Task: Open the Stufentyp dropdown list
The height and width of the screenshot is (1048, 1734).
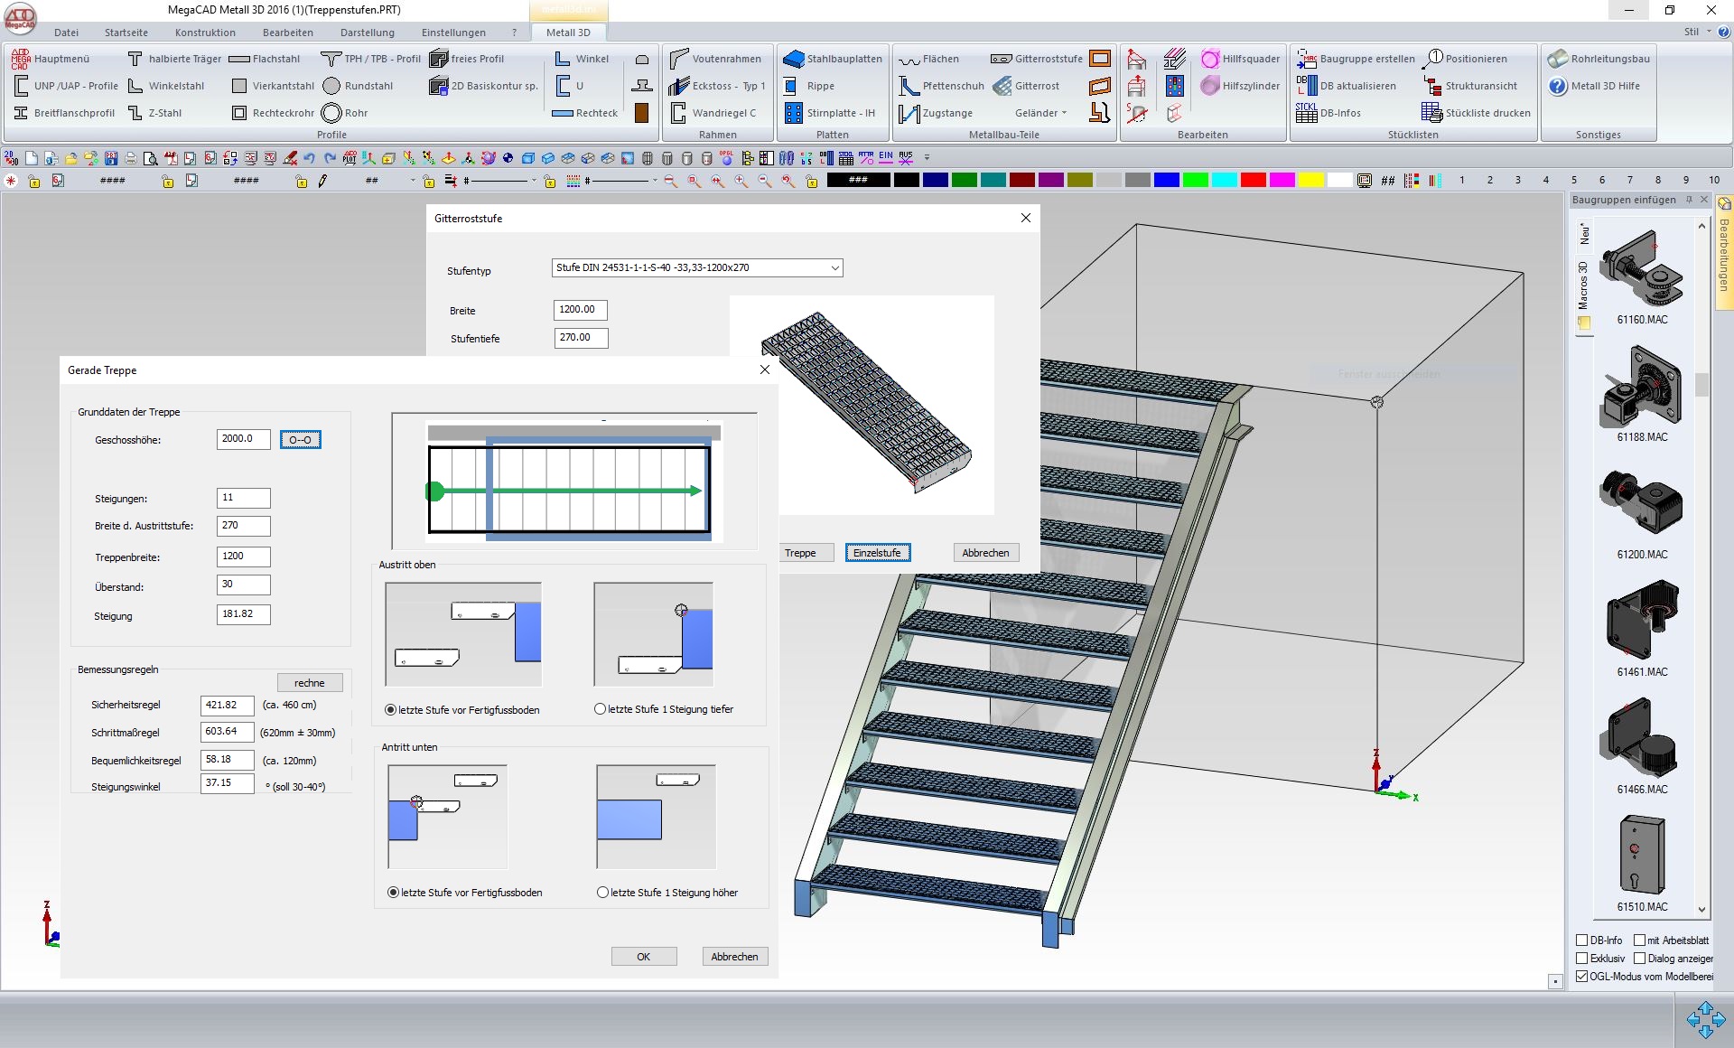Action: tap(697, 267)
